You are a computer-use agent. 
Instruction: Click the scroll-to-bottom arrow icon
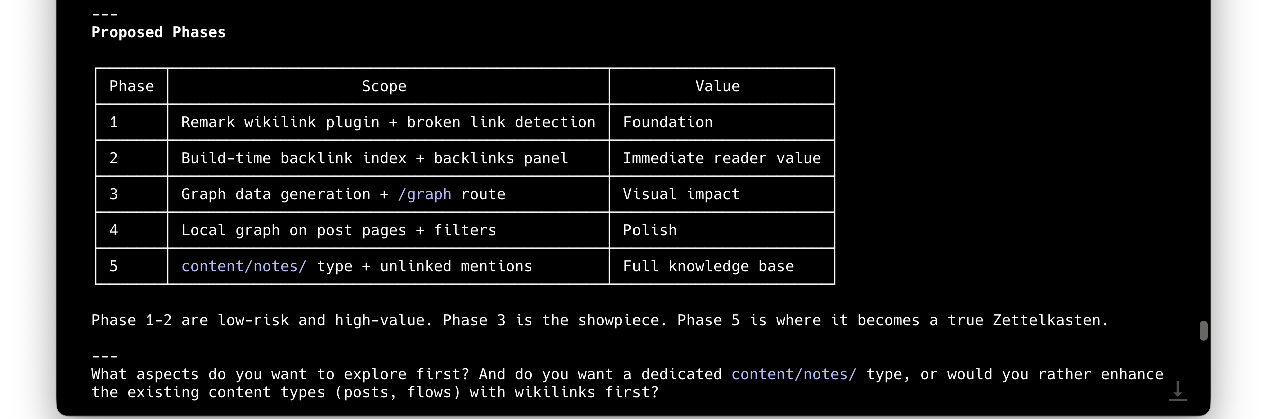[1177, 391]
